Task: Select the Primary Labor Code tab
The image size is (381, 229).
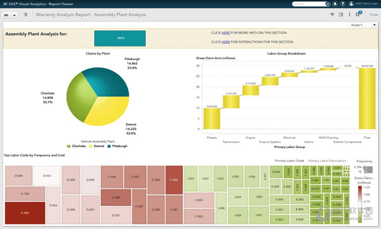Action: [x=290, y=160]
